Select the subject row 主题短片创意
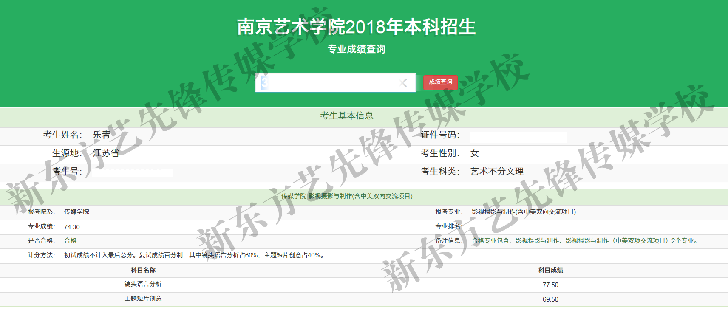Screen dimensions: 728x313 (x=143, y=299)
